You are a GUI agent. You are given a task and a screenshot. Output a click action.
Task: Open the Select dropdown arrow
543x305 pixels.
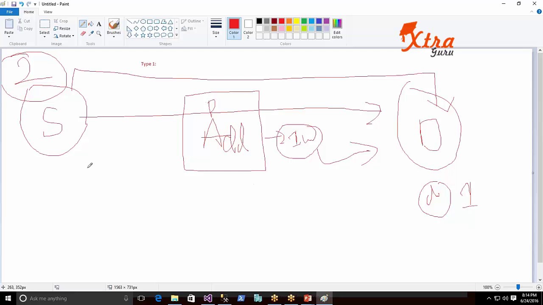45,37
